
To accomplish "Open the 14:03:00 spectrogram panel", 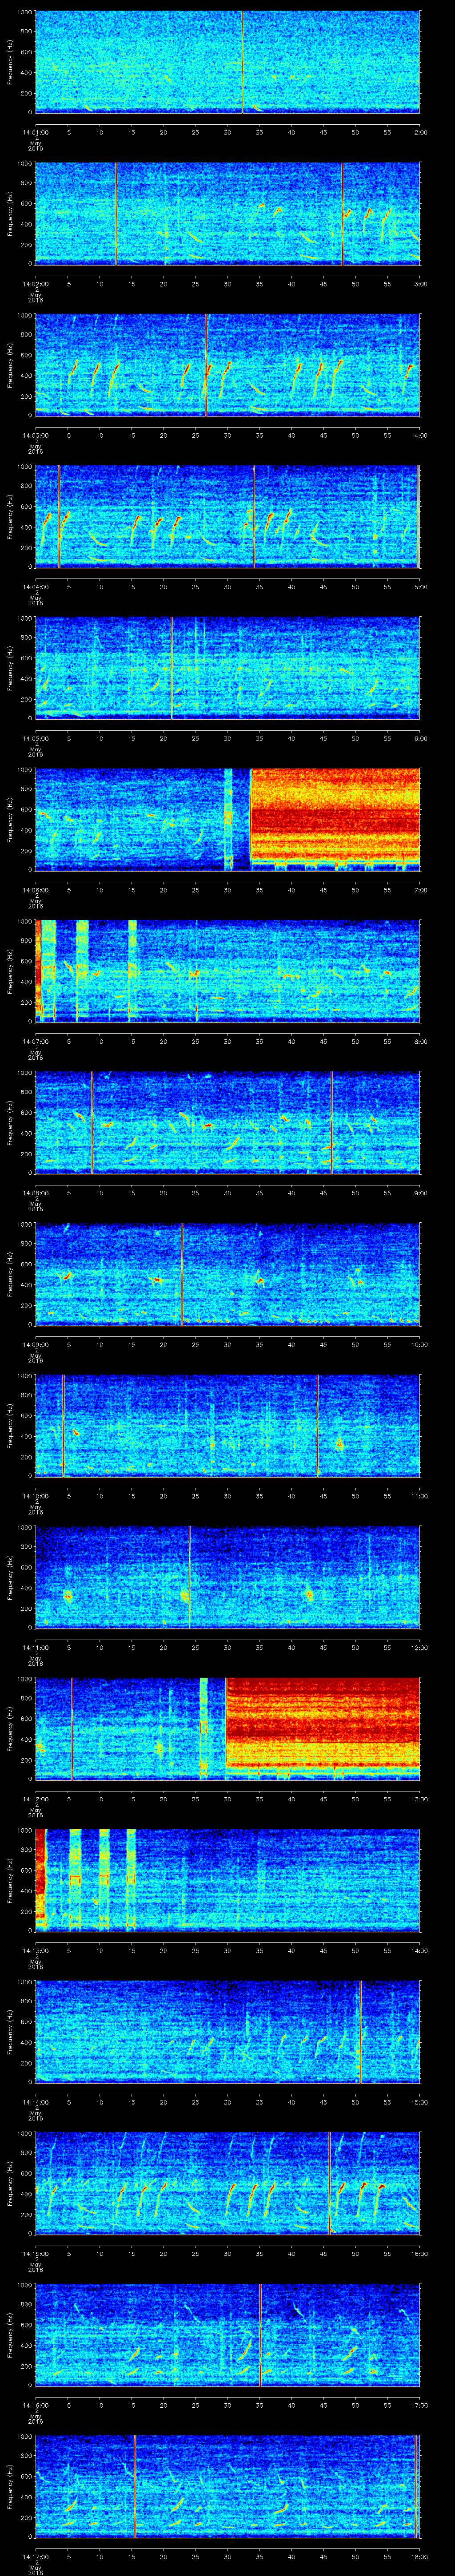I will coord(227,365).
